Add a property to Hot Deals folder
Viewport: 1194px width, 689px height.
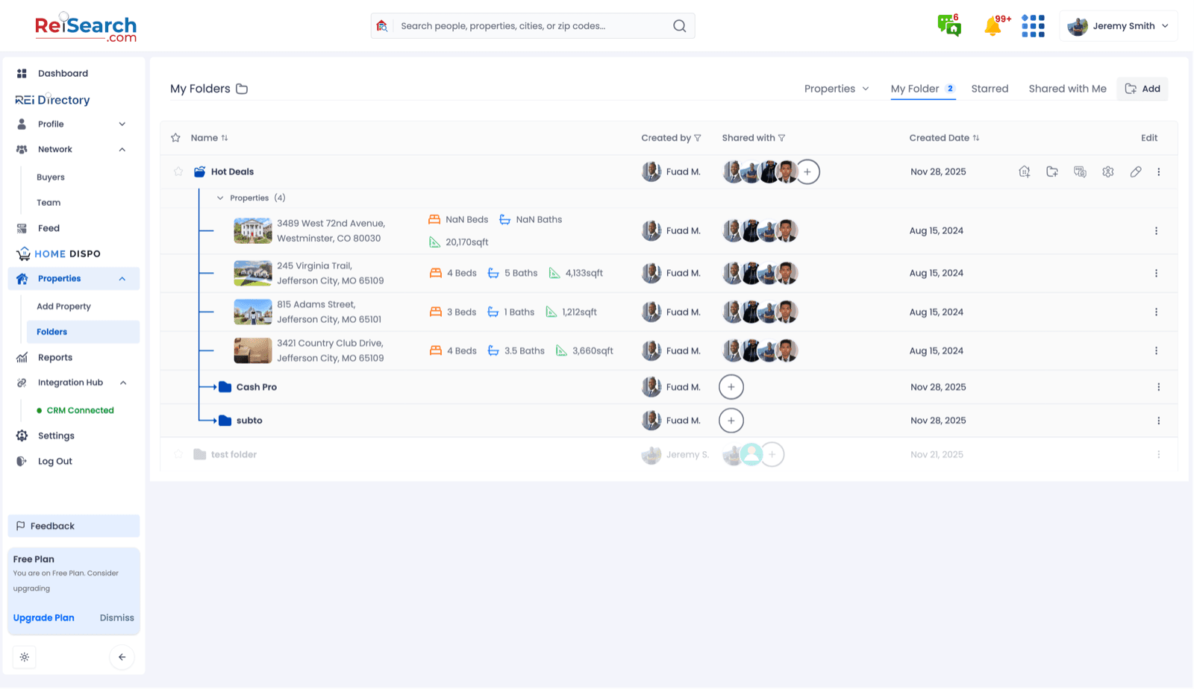point(1025,172)
